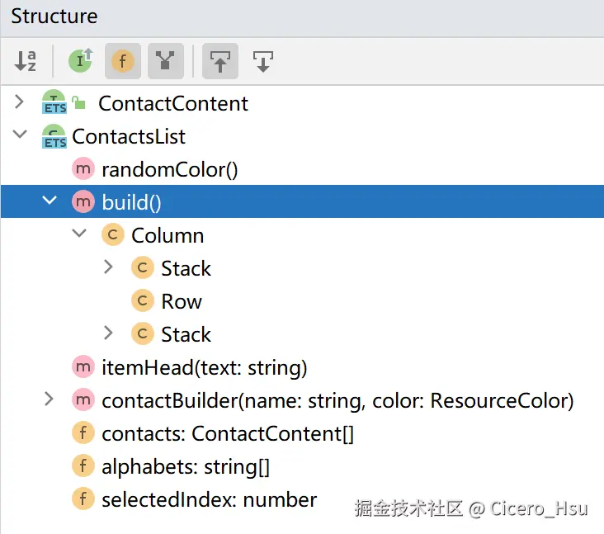The height and width of the screenshot is (534, 604).
Task: Expand the contactBuilder method node
Action: 50,400
